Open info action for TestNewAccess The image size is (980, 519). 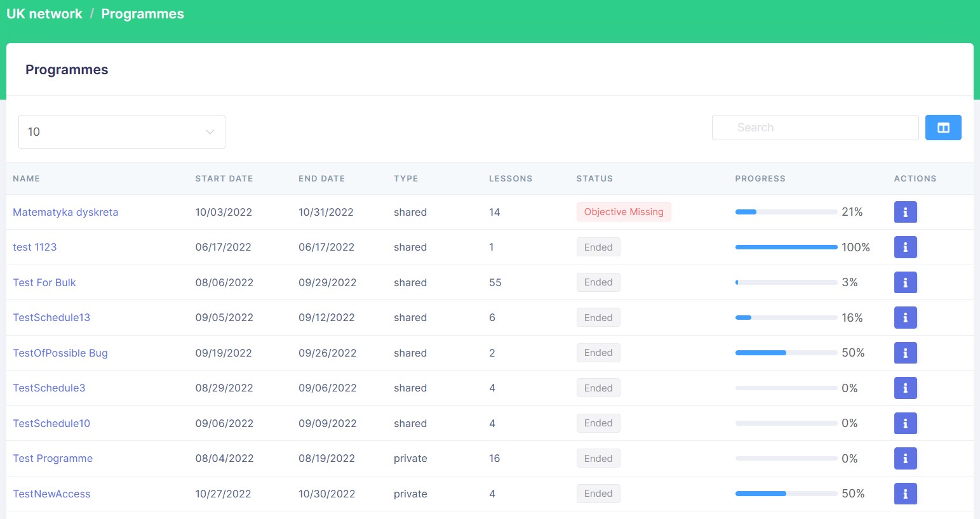tap(905, 494)
